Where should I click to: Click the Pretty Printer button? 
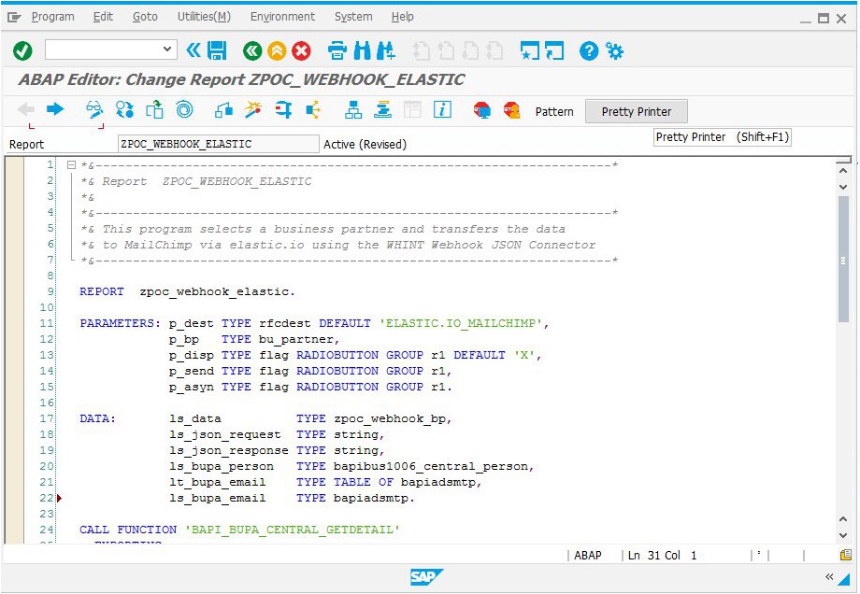[x=637, y=112]
